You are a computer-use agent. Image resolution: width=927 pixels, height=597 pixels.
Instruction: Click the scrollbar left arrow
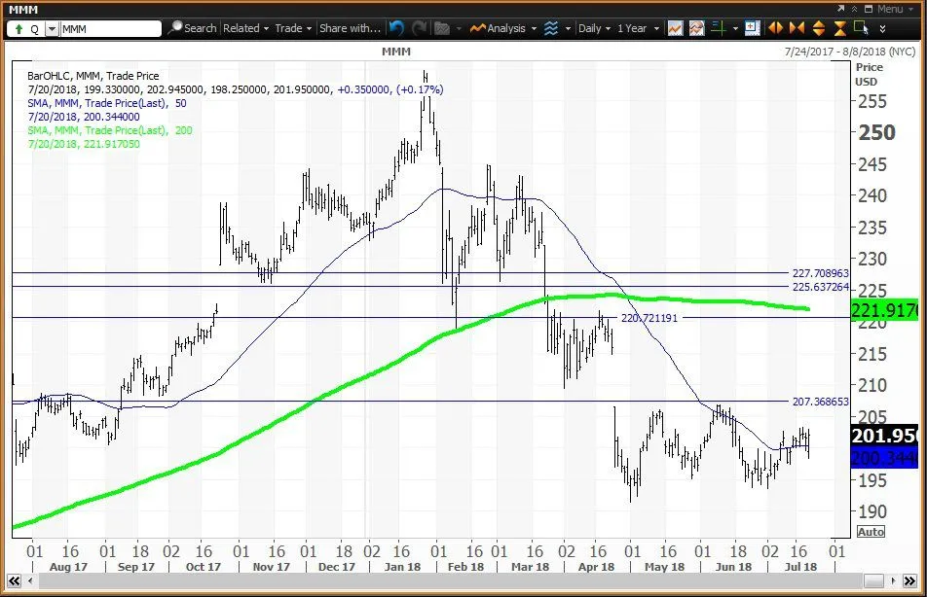(30, 581)
